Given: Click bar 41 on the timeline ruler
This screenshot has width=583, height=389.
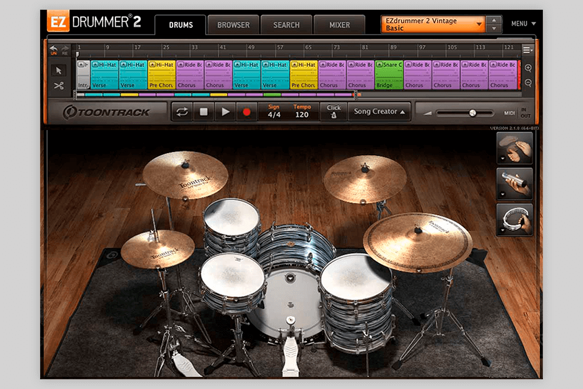Looking at the screenshot, I should [223, 47].
